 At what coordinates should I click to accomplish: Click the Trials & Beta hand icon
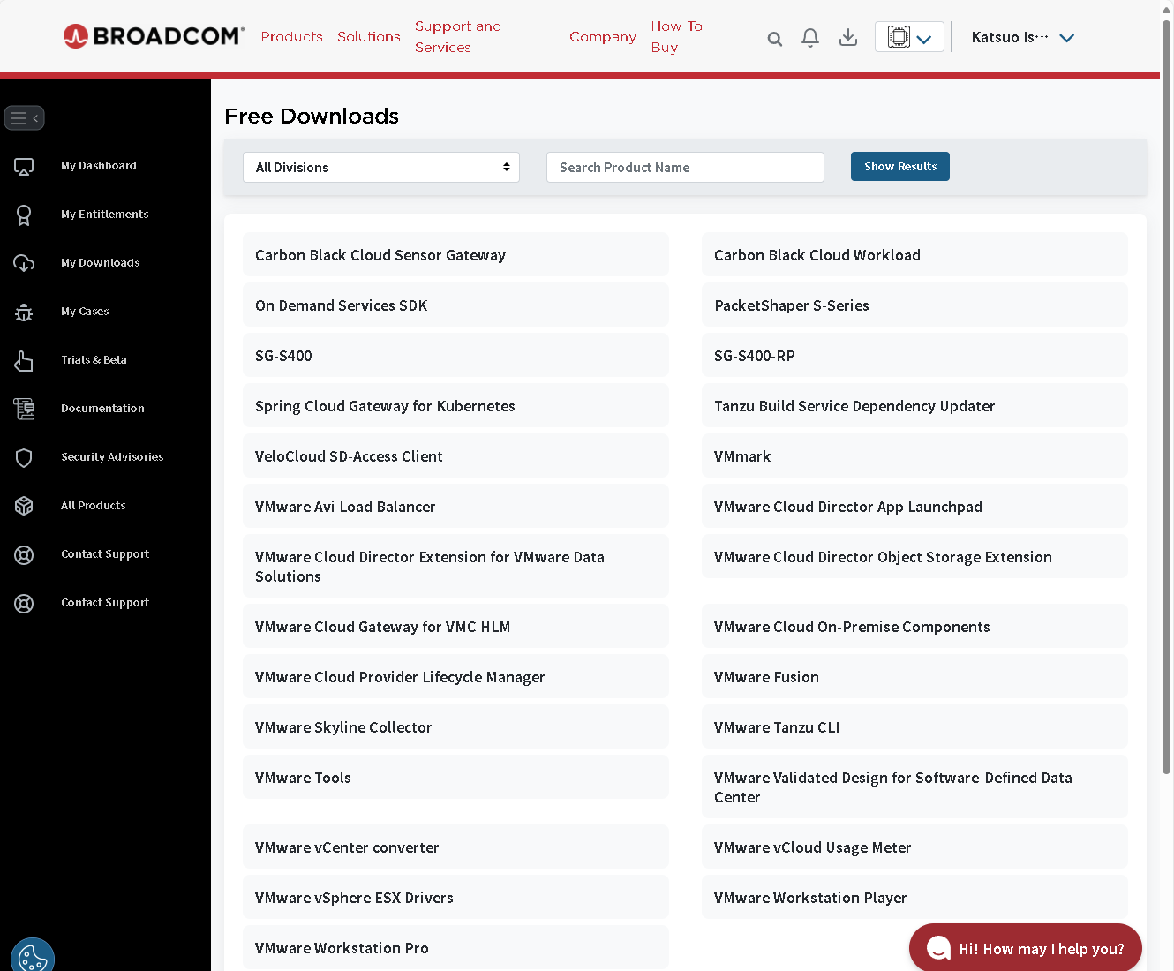pos(24,360)
